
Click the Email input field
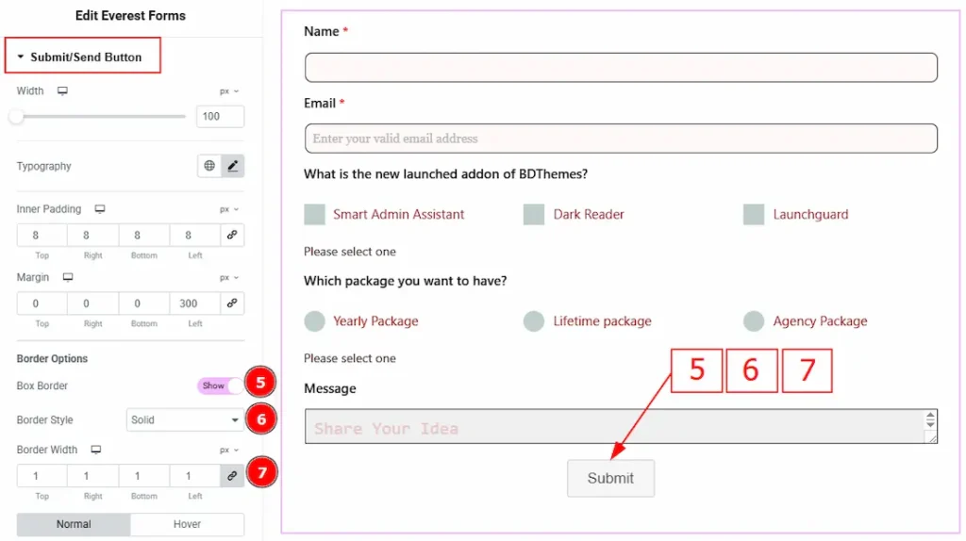pyautogui.click(x=621, y=139)
